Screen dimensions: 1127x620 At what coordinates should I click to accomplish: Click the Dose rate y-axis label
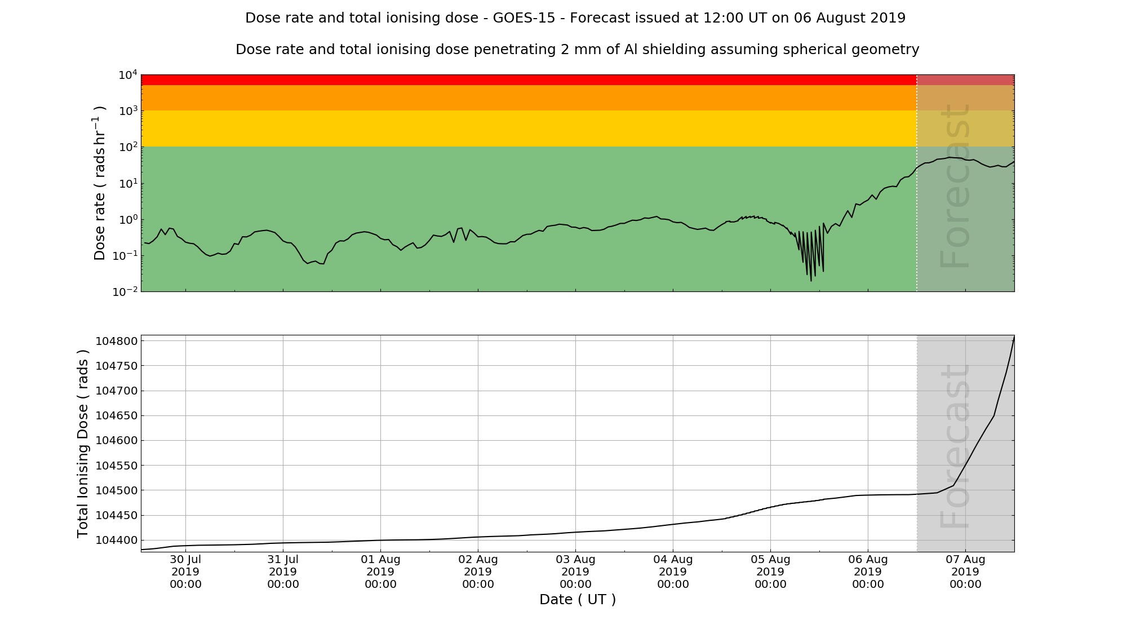coord(99,183)
